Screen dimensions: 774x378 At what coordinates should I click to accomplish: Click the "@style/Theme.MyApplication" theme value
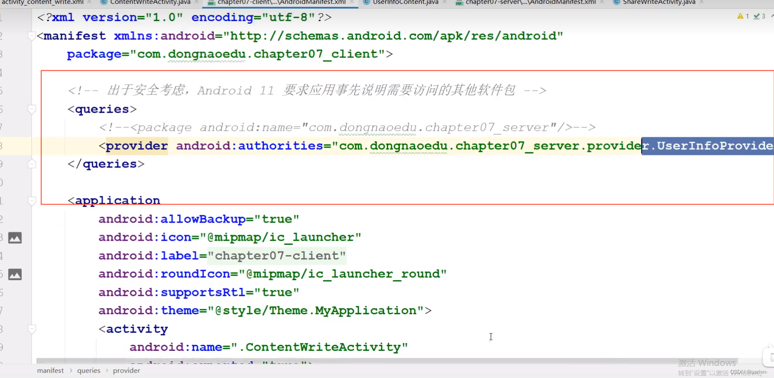click(x=316, y=311)
